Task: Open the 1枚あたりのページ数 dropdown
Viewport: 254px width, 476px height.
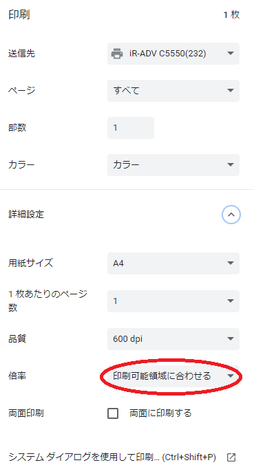Action: [173, 301]
